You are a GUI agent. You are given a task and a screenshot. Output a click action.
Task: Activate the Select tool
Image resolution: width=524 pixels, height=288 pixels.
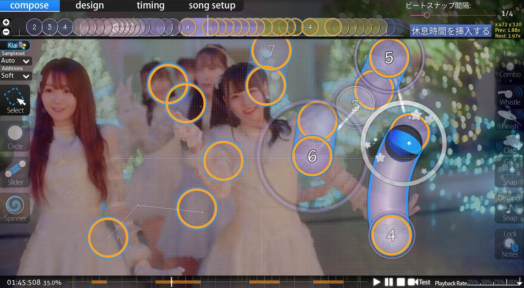tap(15, 101)
